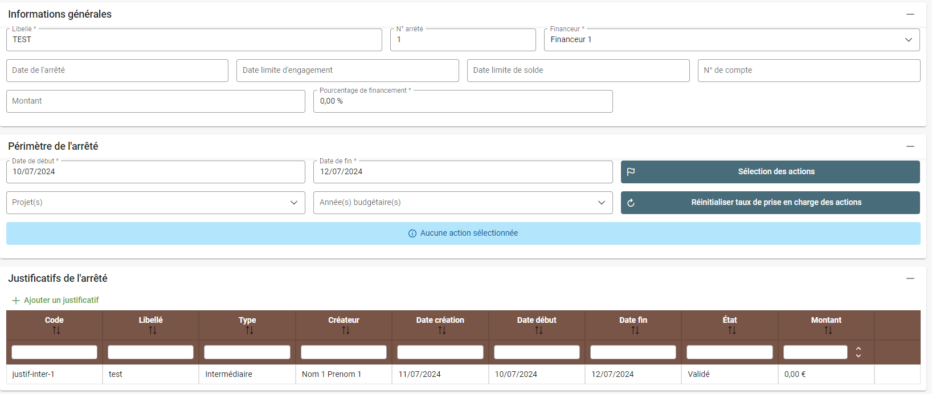This screenshot has height=394, width=932.
Task: Sort by Créateur column sort icon
Action: pos(345,330)
